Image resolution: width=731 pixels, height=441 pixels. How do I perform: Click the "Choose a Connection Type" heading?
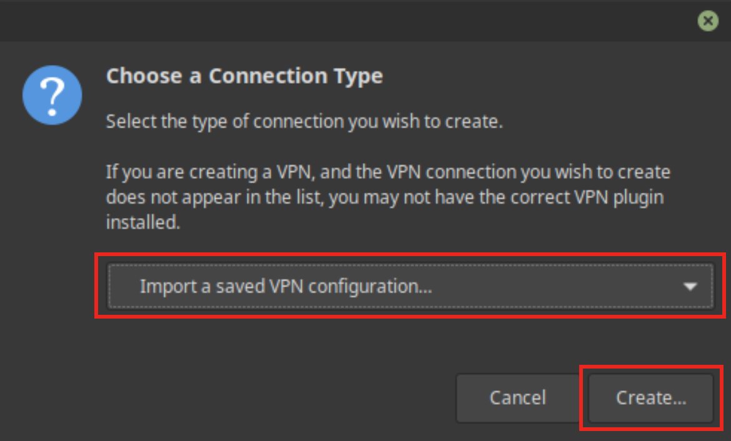pos(244,76)
